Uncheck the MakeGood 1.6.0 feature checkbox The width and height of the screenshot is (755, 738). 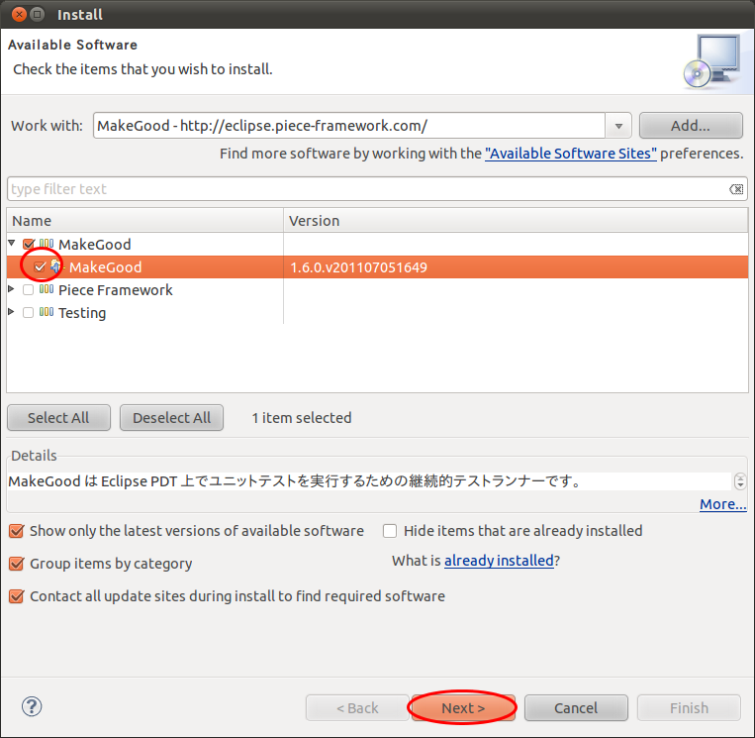click(40, 266)
